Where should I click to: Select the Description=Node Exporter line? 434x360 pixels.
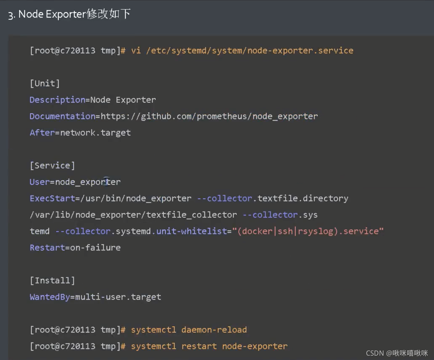coord(93,100)
